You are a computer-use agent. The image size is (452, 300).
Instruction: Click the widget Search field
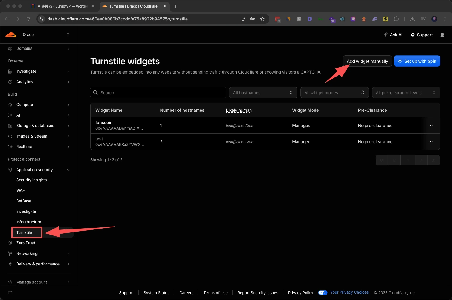158,93
